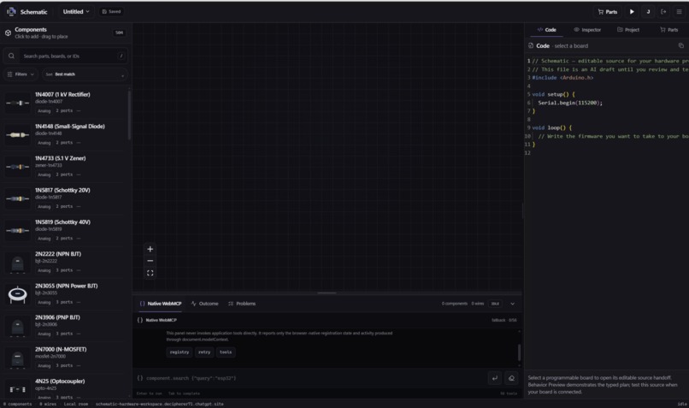
Task: Click the clear eraser icon in command bar
Action: (x=511, y=378)
